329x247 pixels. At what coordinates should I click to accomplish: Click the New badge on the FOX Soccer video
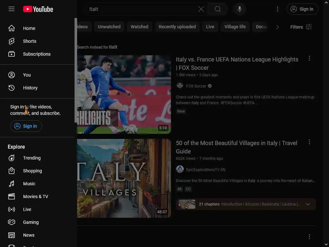[181, 111]
